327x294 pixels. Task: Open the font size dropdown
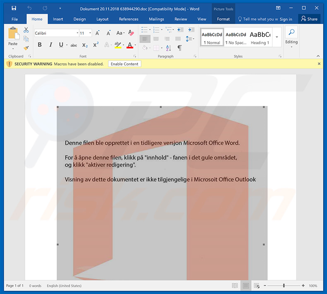pyautogui.click(x=90, y=33)
